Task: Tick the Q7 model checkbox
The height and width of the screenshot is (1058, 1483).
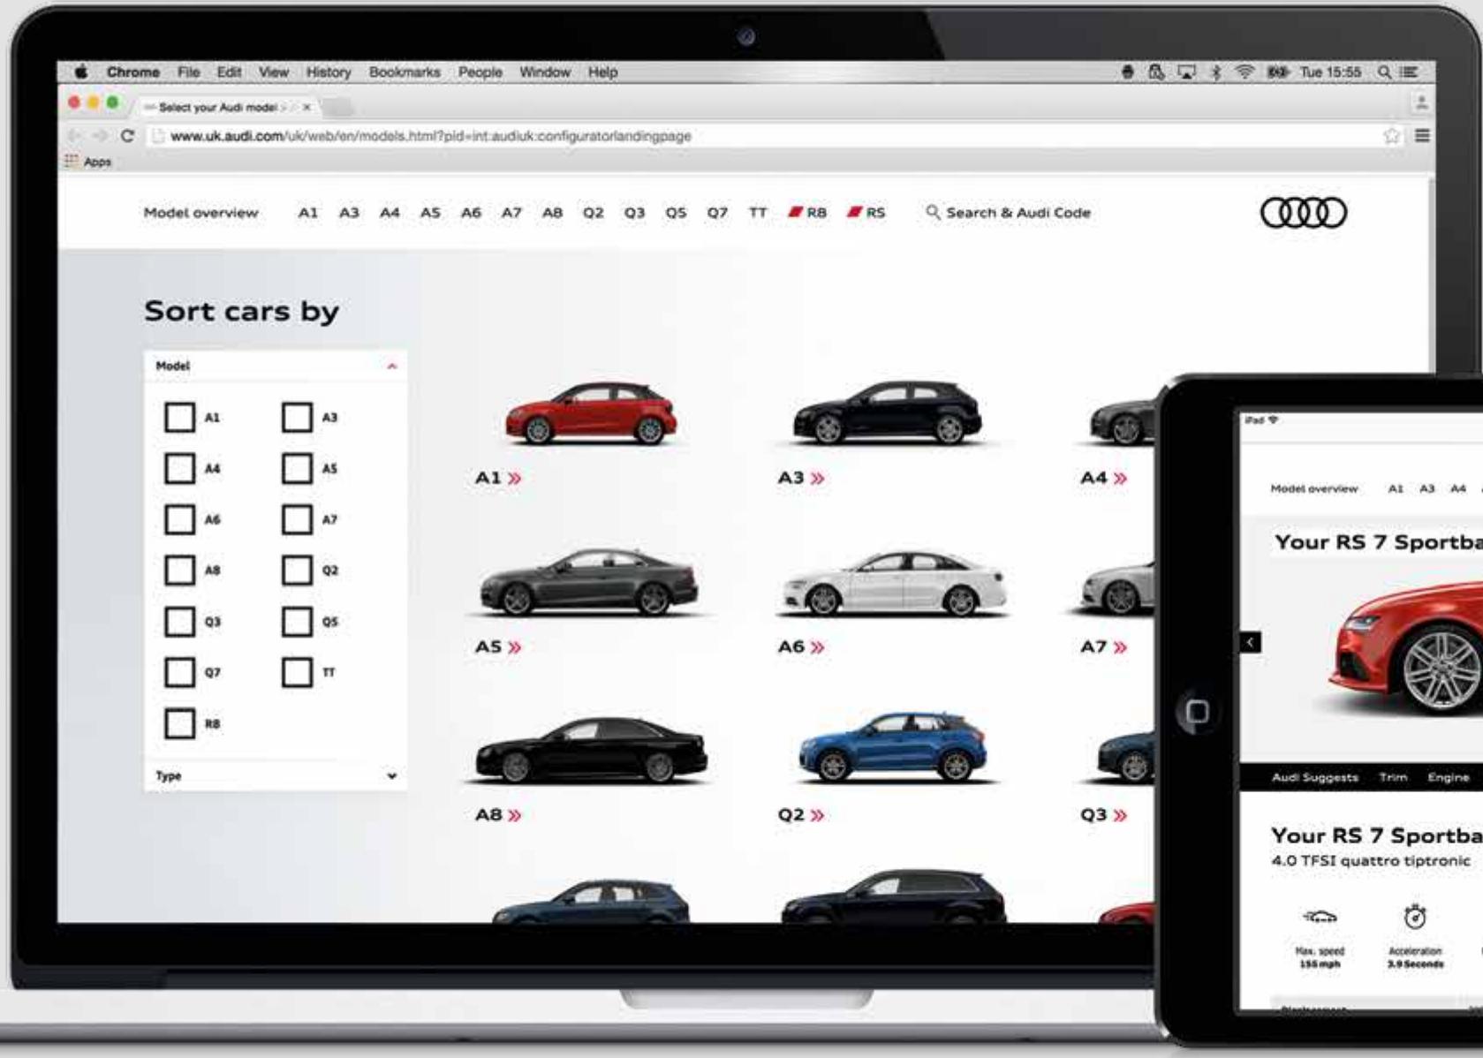Action: point(179,672)
